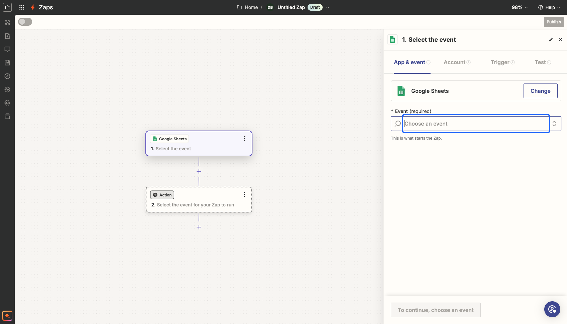Screen dimensions: 567x324
Task: Open the change history calendar icon in sidebar
Action: click(7, 63)
